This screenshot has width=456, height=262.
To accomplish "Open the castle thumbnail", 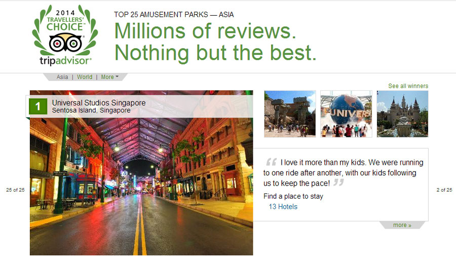I will [x=402, y=114].
